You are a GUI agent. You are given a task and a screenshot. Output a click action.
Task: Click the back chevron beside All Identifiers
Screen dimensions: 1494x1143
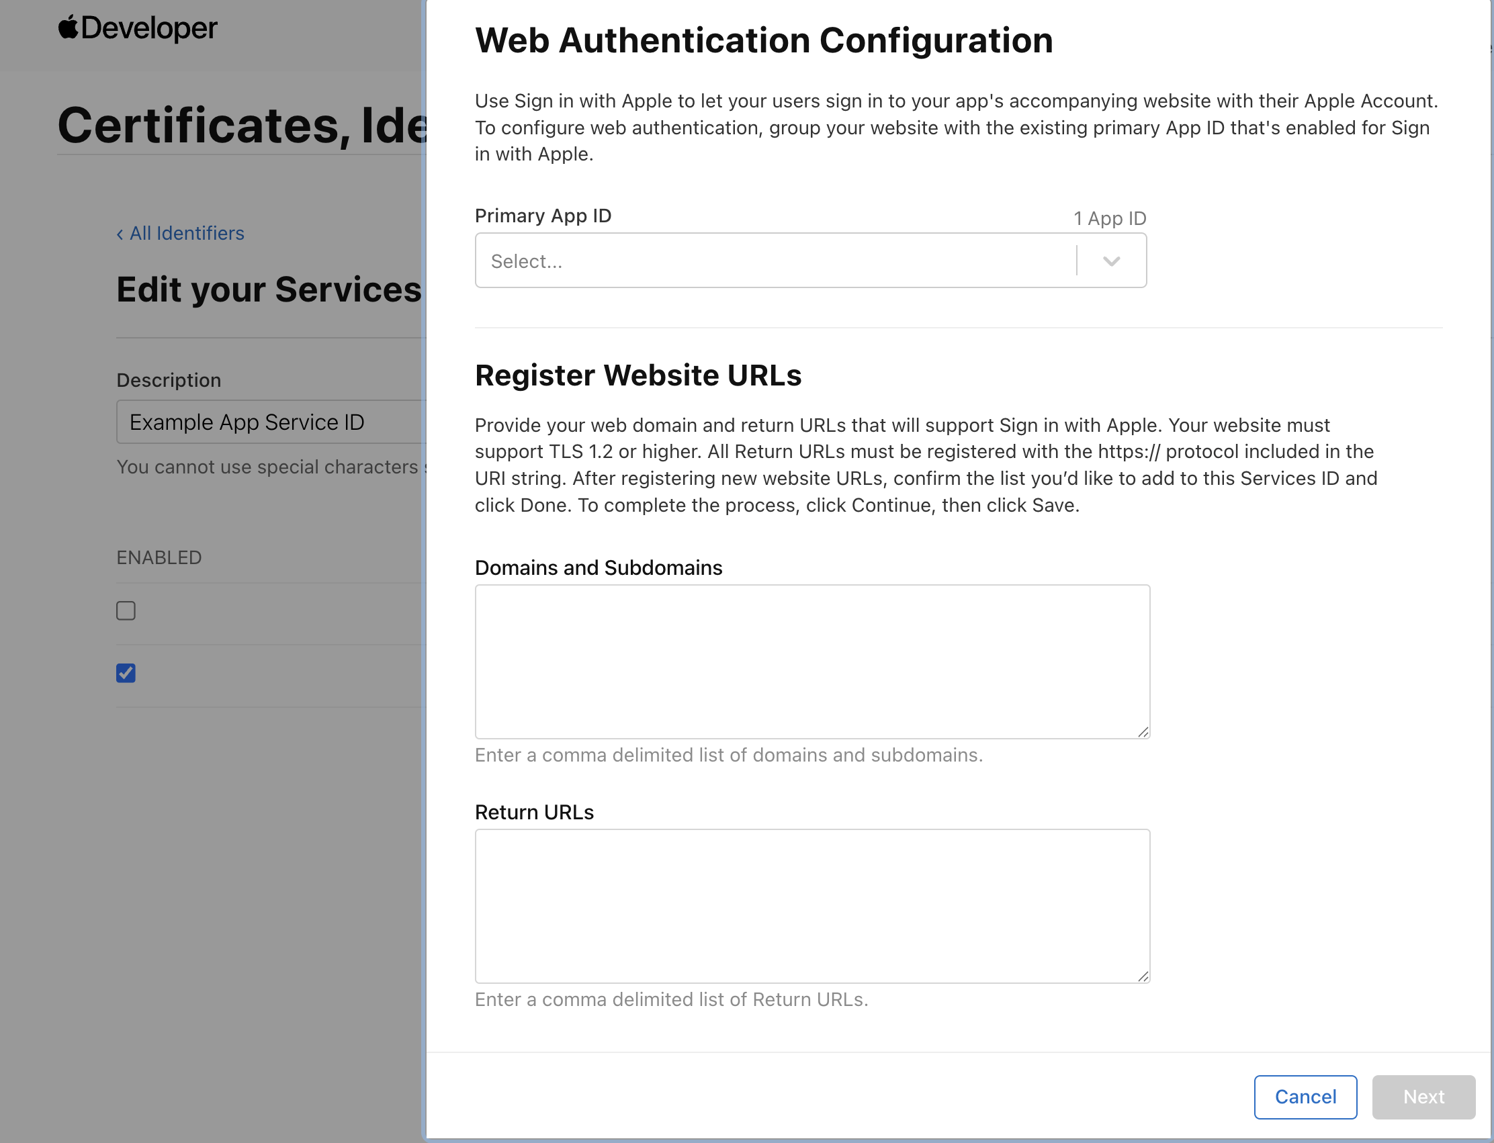[x=120, y=233]
